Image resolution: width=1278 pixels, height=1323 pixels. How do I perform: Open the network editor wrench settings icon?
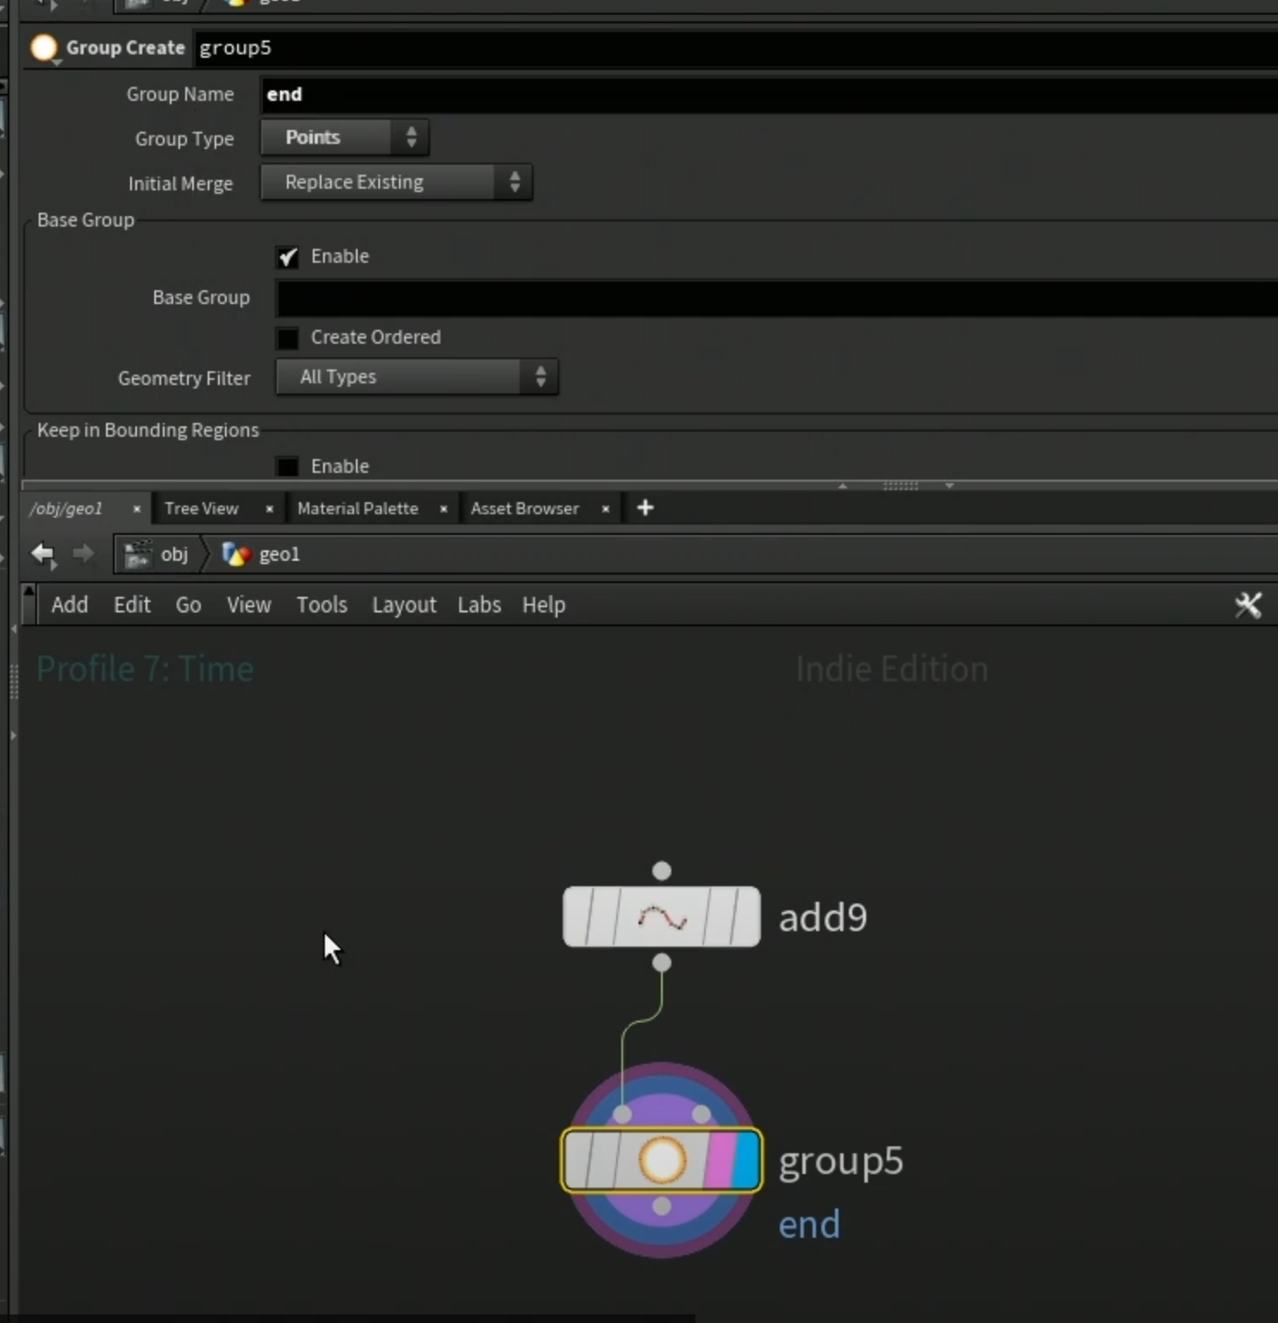(1248, 605)
